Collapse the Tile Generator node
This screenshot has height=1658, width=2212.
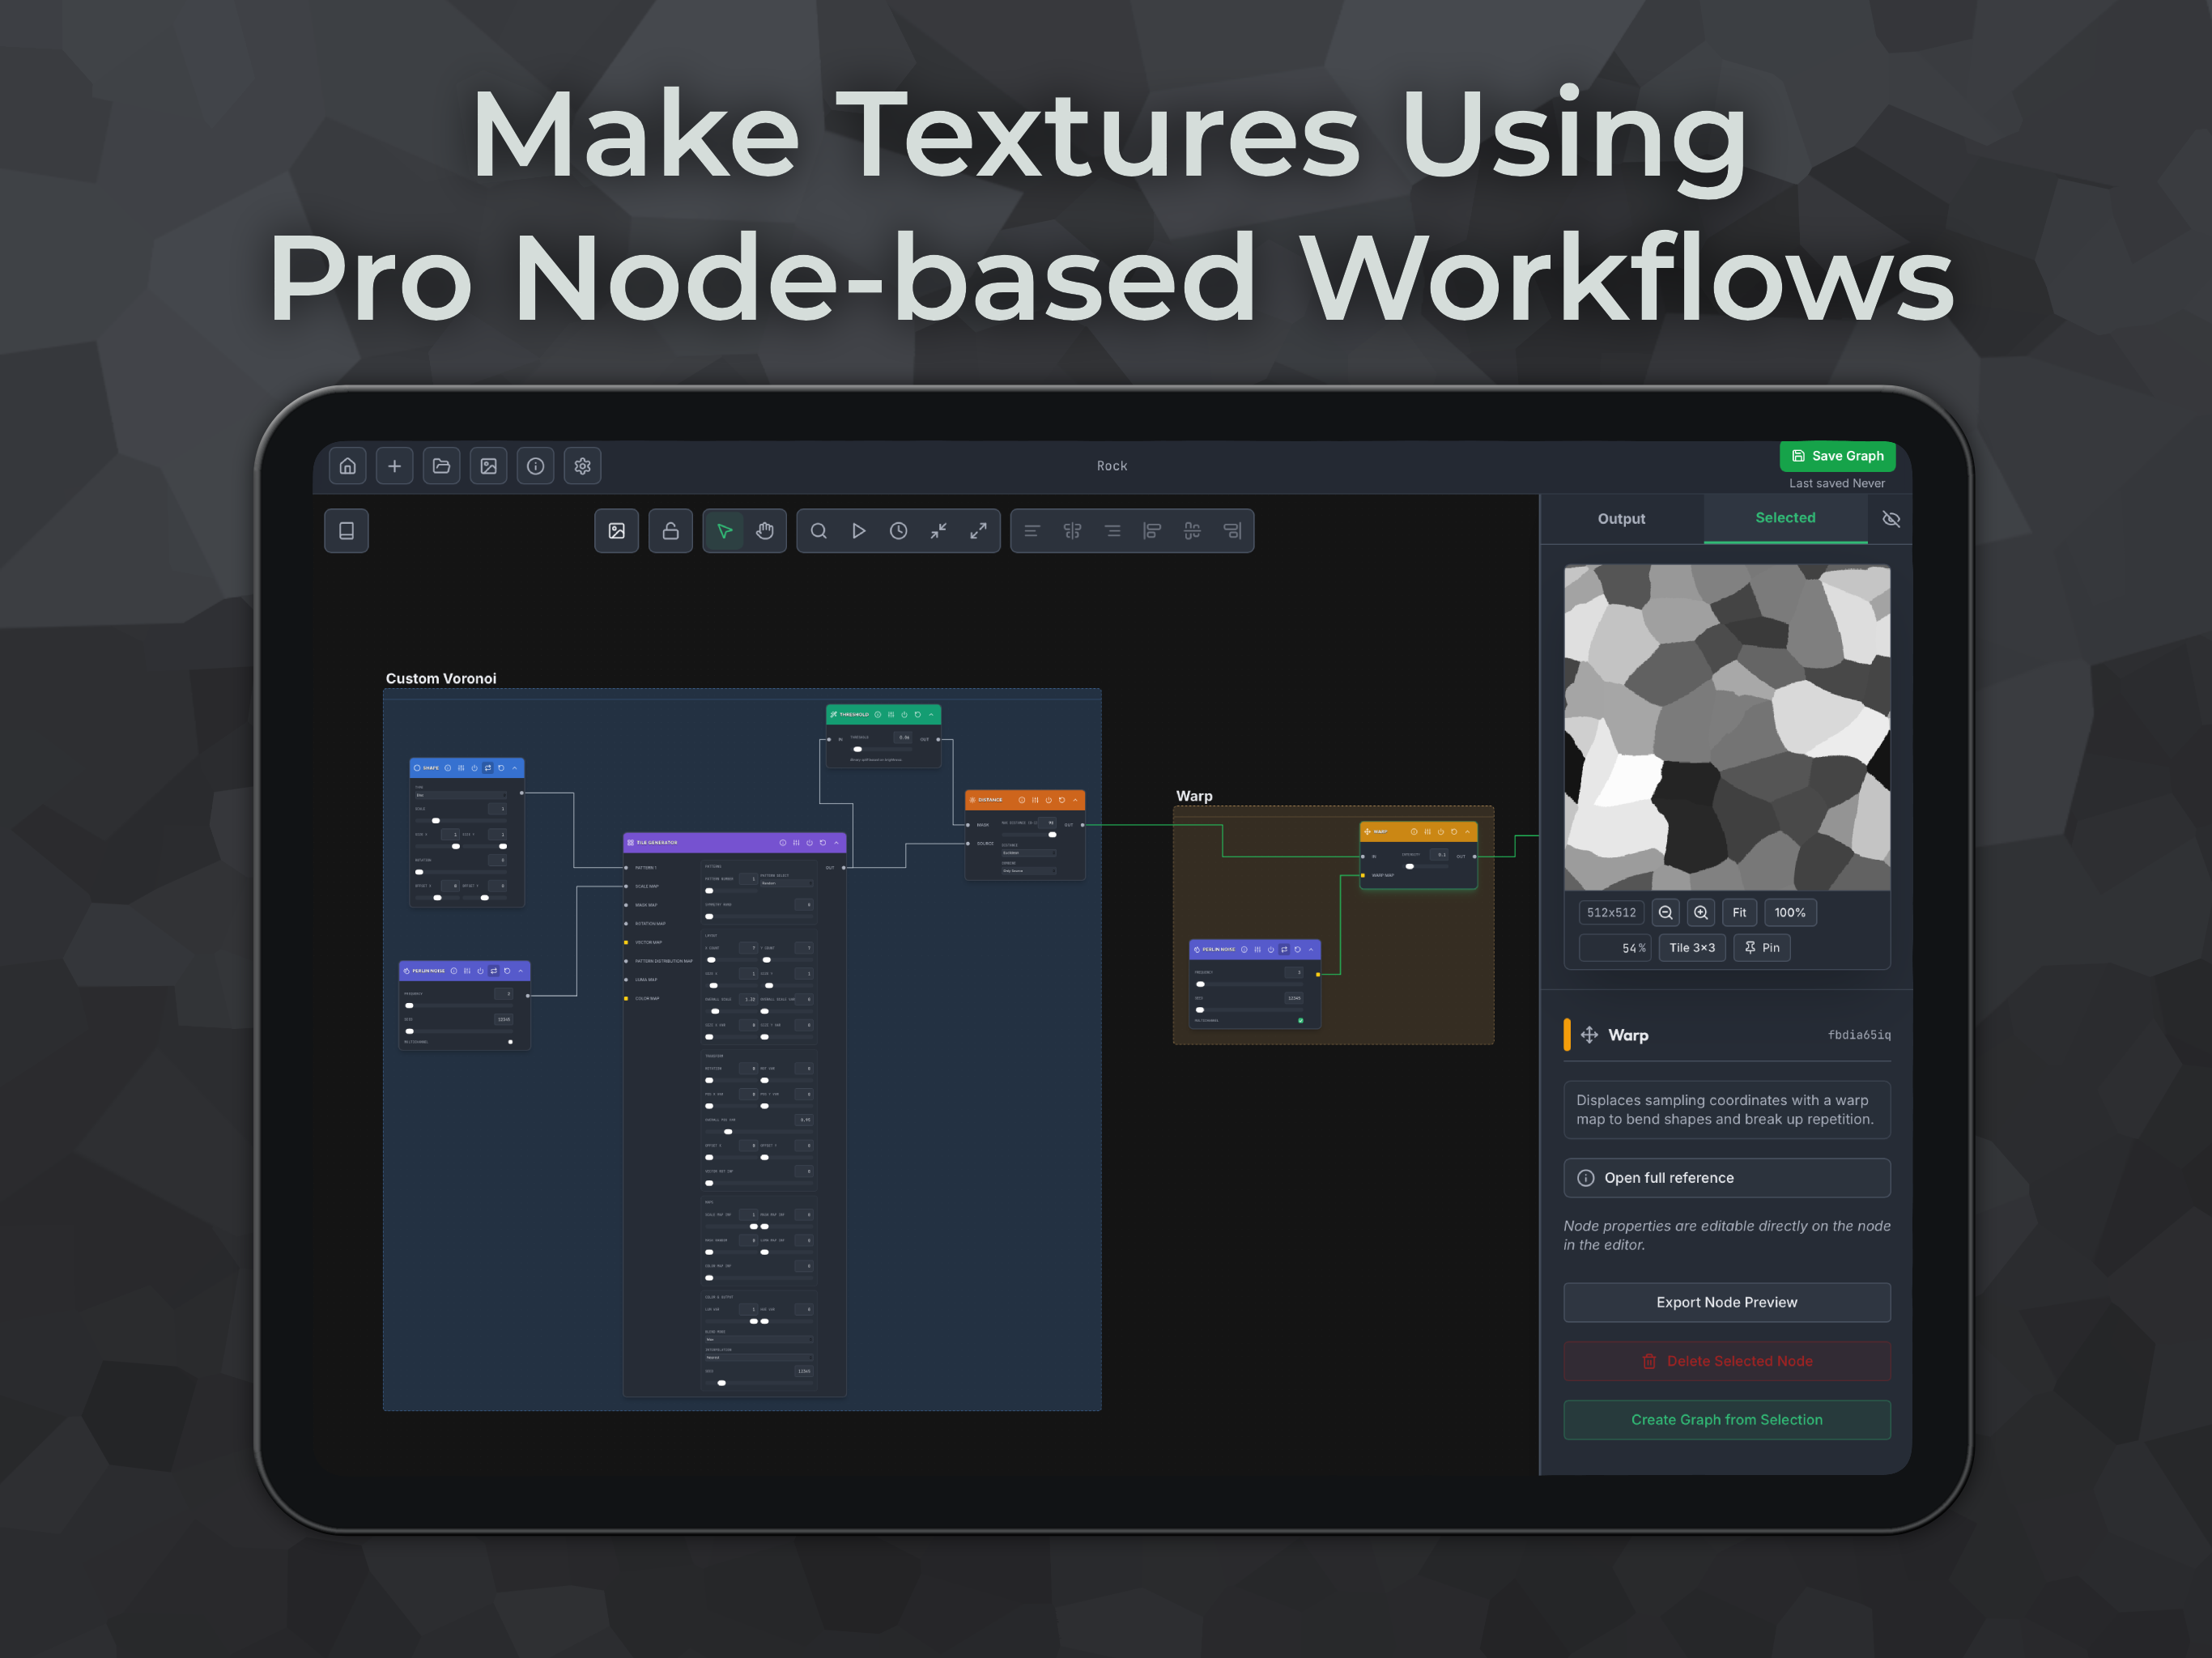tap(837, 843)
